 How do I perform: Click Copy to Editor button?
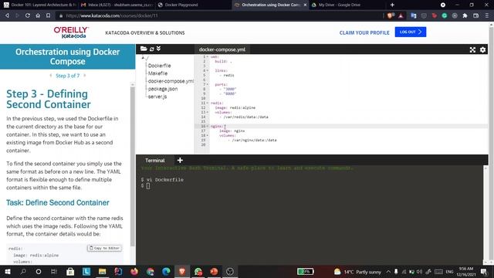click(x=105, y=248)
